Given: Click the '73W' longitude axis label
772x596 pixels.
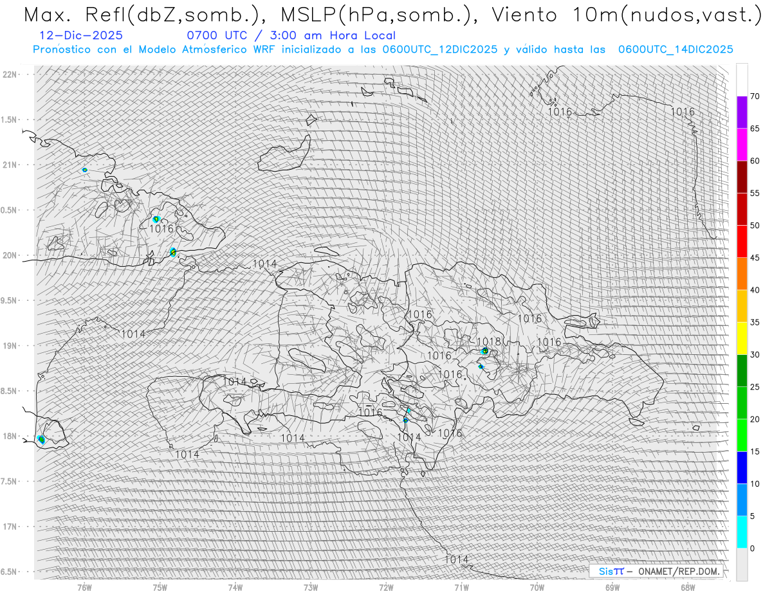Looking at the screenshot, I should (x=311, y=588).
